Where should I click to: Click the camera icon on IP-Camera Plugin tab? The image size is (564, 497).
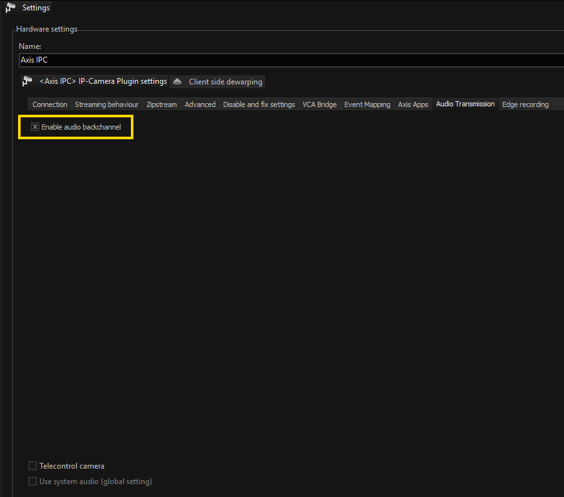27,81
